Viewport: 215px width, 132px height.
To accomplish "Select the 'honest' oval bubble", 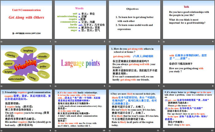I will coord(8,63).
